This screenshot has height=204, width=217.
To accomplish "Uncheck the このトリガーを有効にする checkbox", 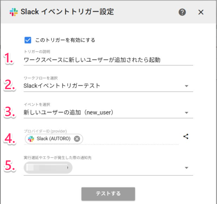I will pyautogui.click(x=28, y=40).
